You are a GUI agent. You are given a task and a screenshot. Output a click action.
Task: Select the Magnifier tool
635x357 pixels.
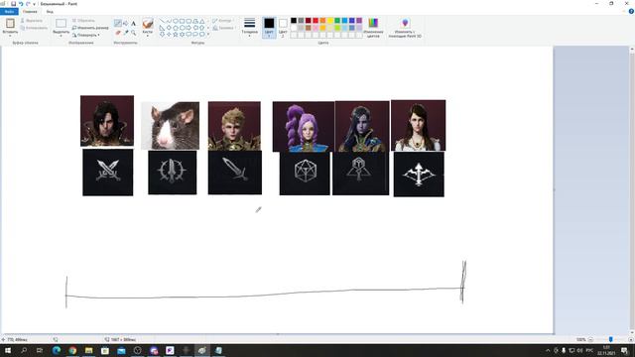coord(133,33)
